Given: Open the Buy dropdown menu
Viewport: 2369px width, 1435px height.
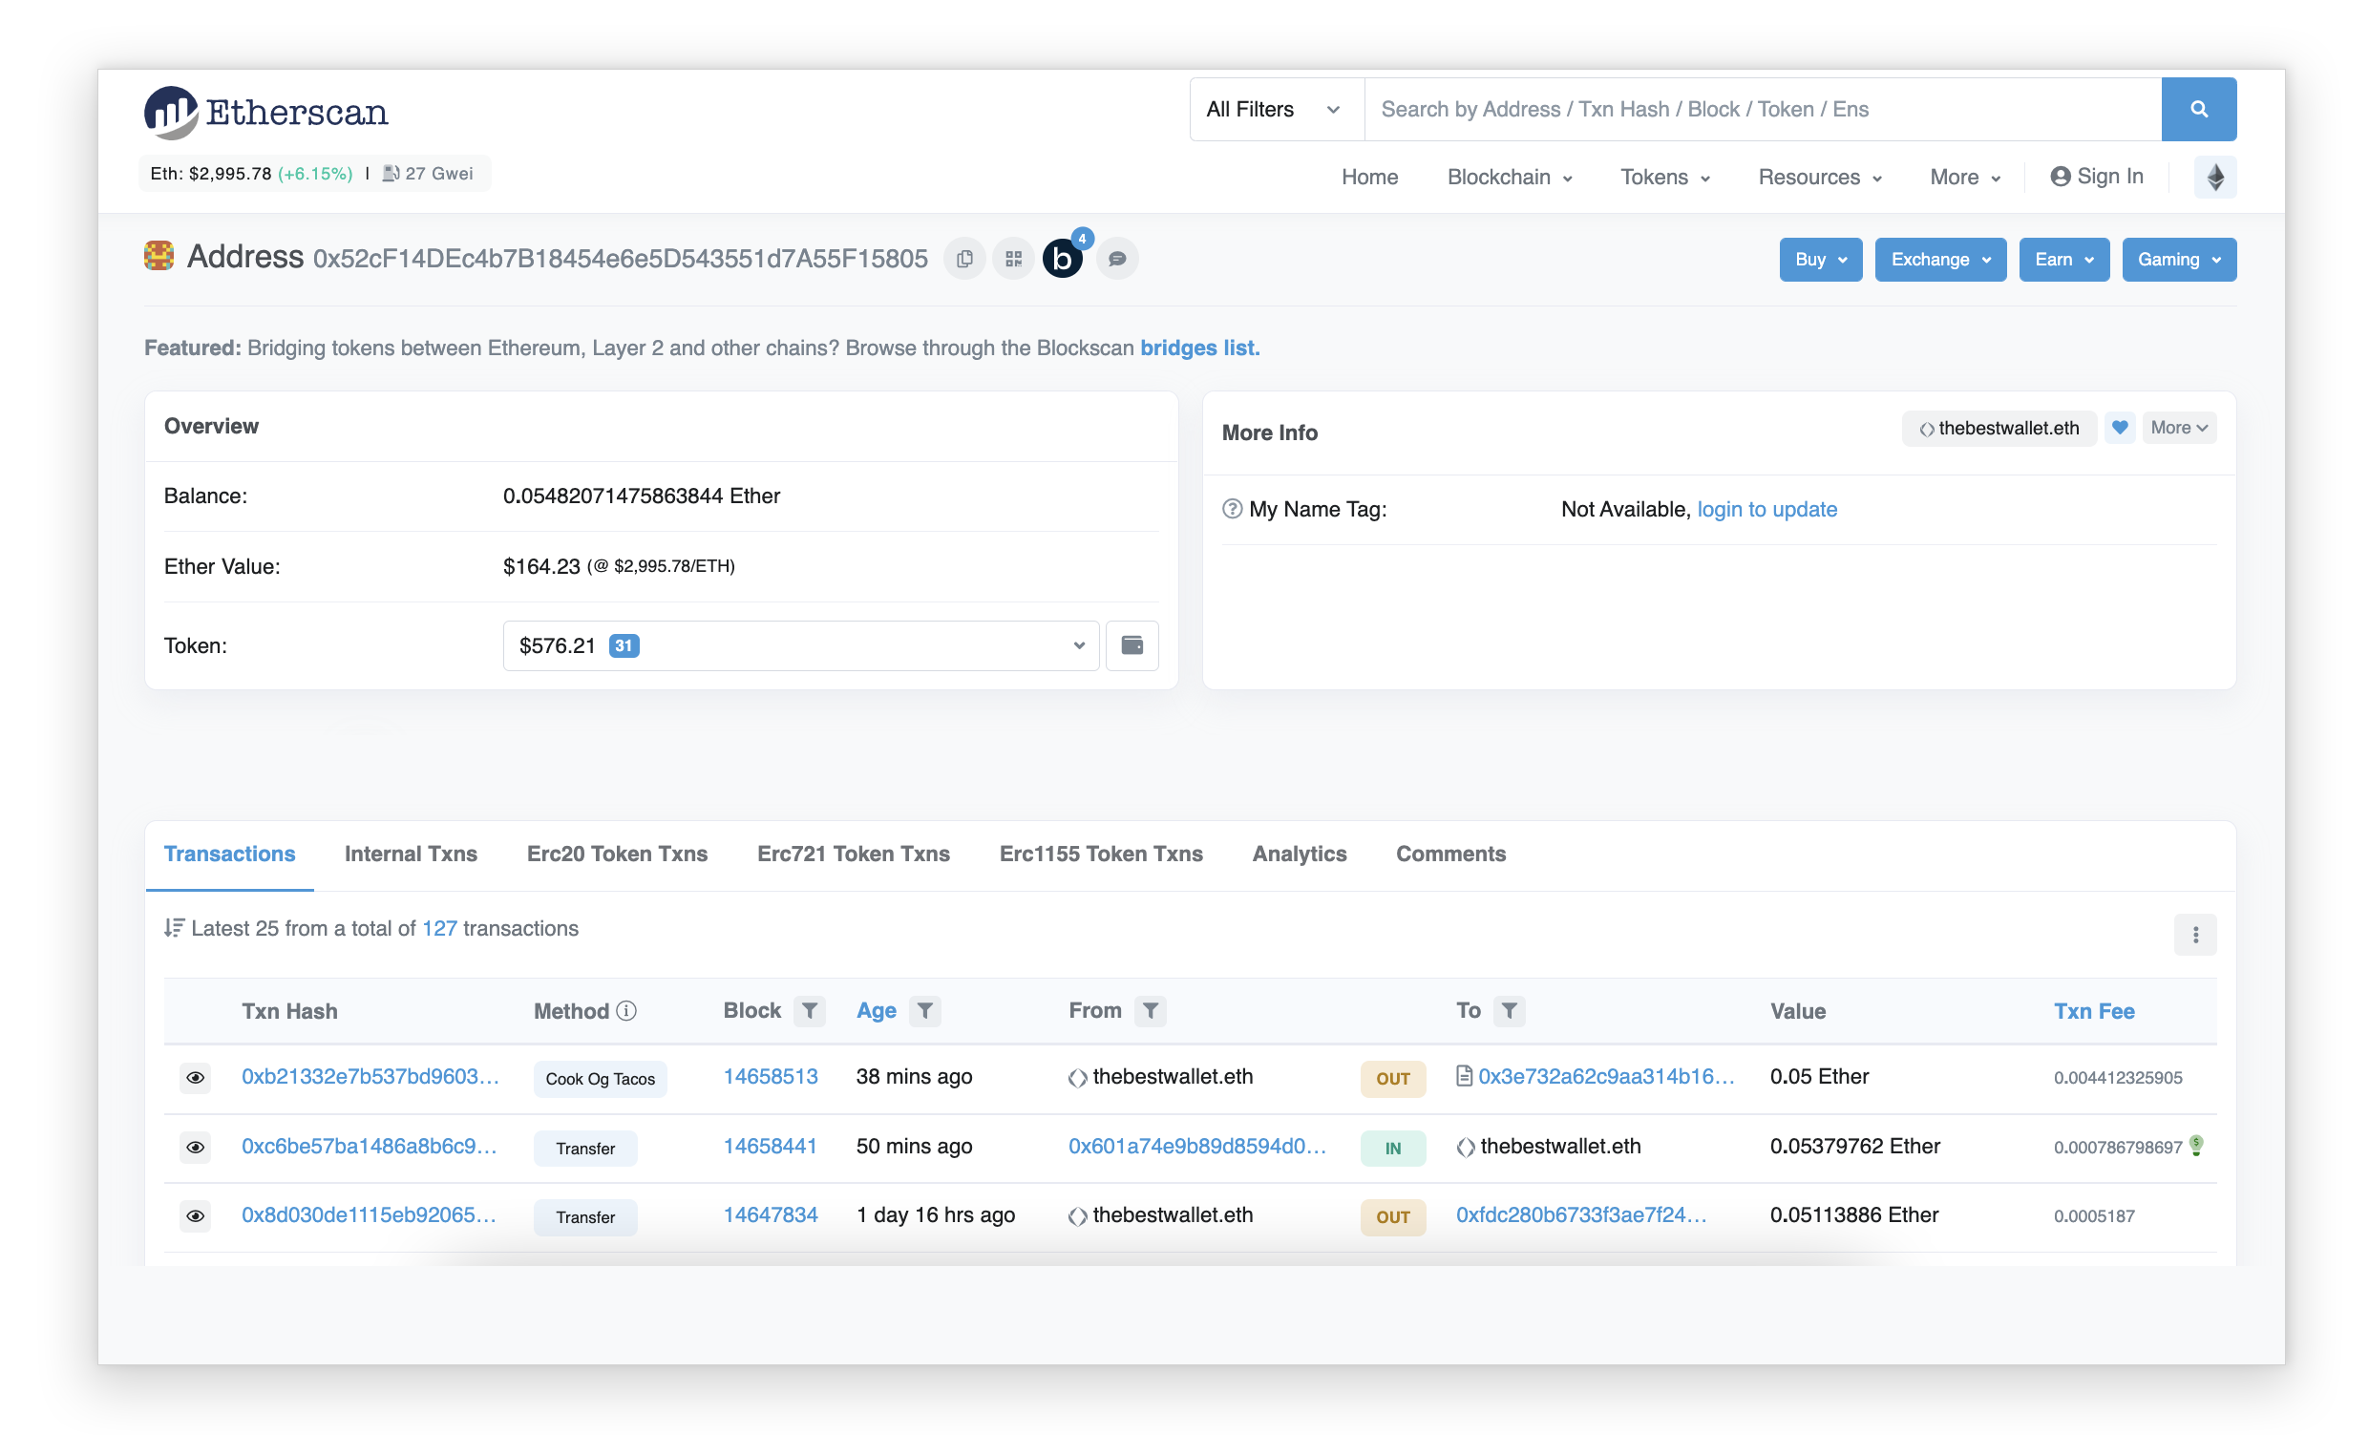Looking at the screenshot, I should click(1817, 259).
